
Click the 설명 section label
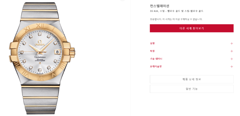click(152, 43)
